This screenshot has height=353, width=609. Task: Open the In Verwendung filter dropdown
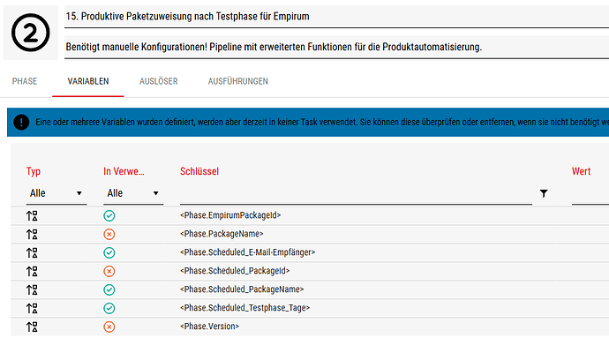point(132,193)
